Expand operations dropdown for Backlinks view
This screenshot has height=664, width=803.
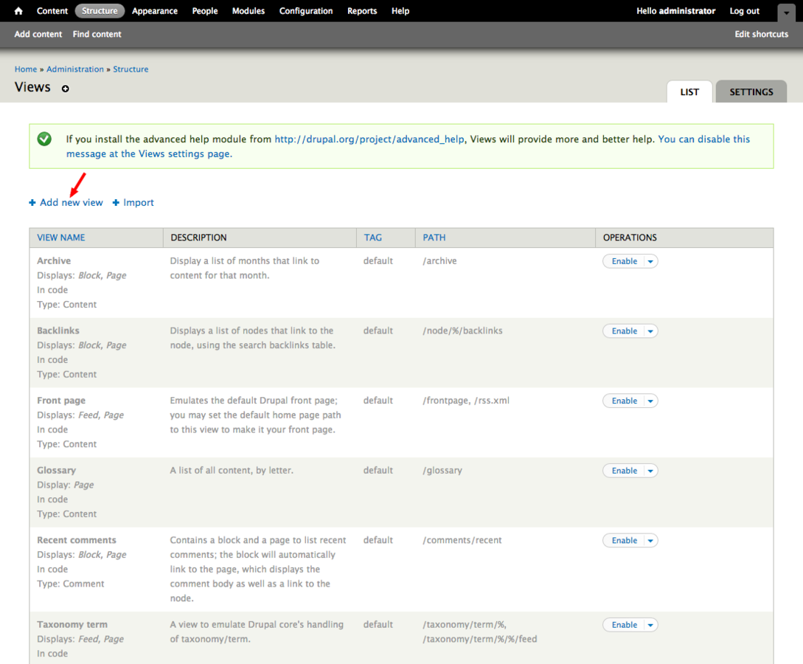[650, 331]
